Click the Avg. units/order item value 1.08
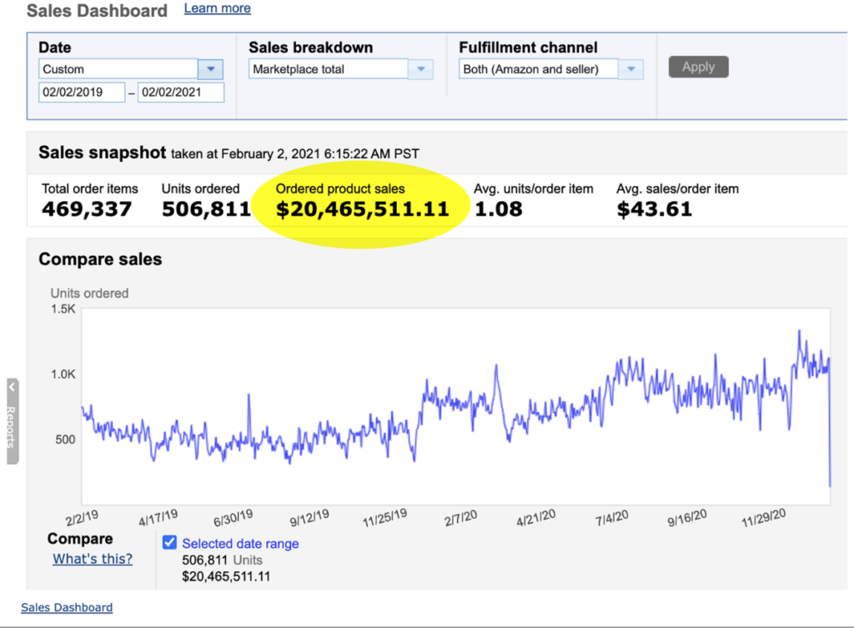The height and width of the screenshot is (628, 854). point(498,209)
